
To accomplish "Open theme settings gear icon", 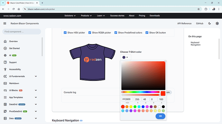I will click(217, 23).
